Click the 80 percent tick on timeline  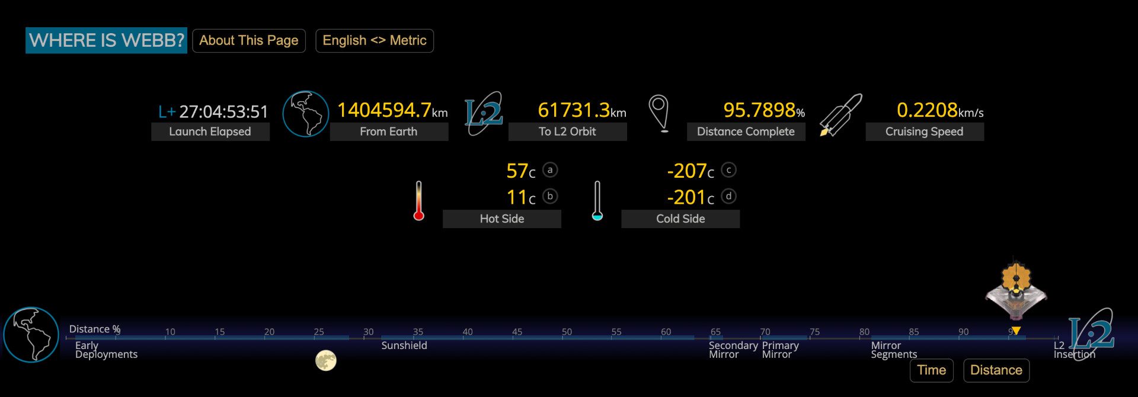click(864, 332)
